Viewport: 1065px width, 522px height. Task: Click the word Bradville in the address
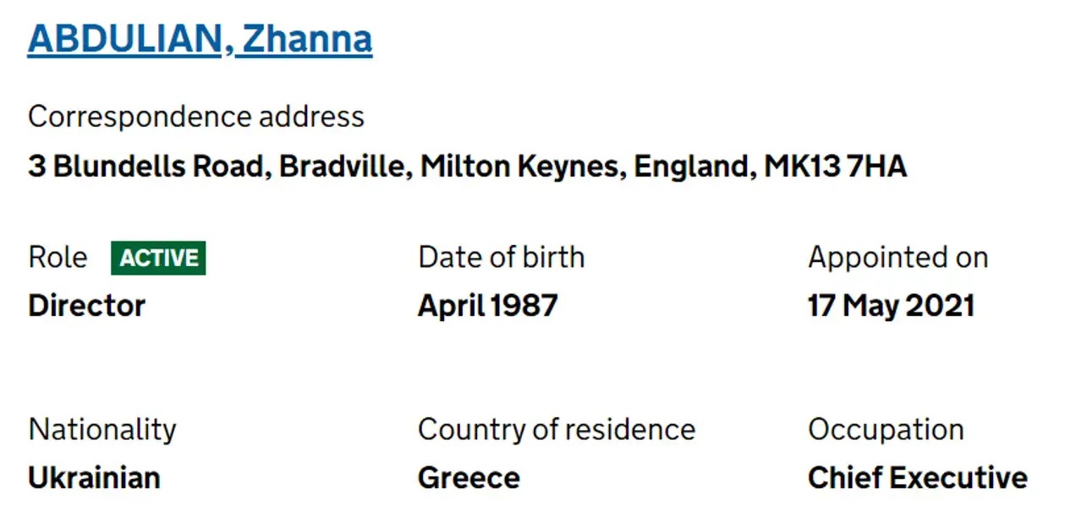344,166
